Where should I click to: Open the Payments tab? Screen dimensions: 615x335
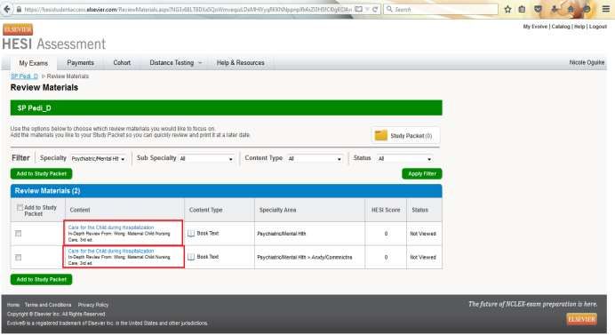point(80,63)
